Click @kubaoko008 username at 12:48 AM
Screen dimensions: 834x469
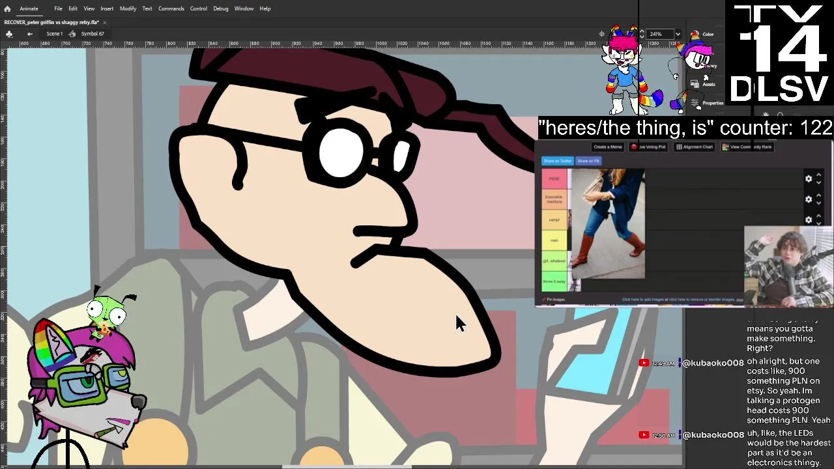tap(713, 363)
